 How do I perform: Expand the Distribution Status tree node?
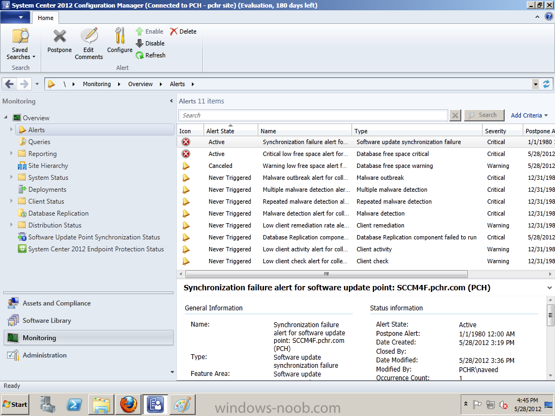pos(11,225)
